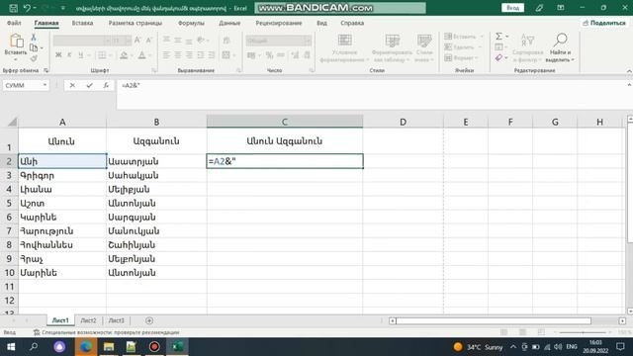
Task: Click the Fill Color bucket icon
Action: pyautogui.click(x=124, y=55)
